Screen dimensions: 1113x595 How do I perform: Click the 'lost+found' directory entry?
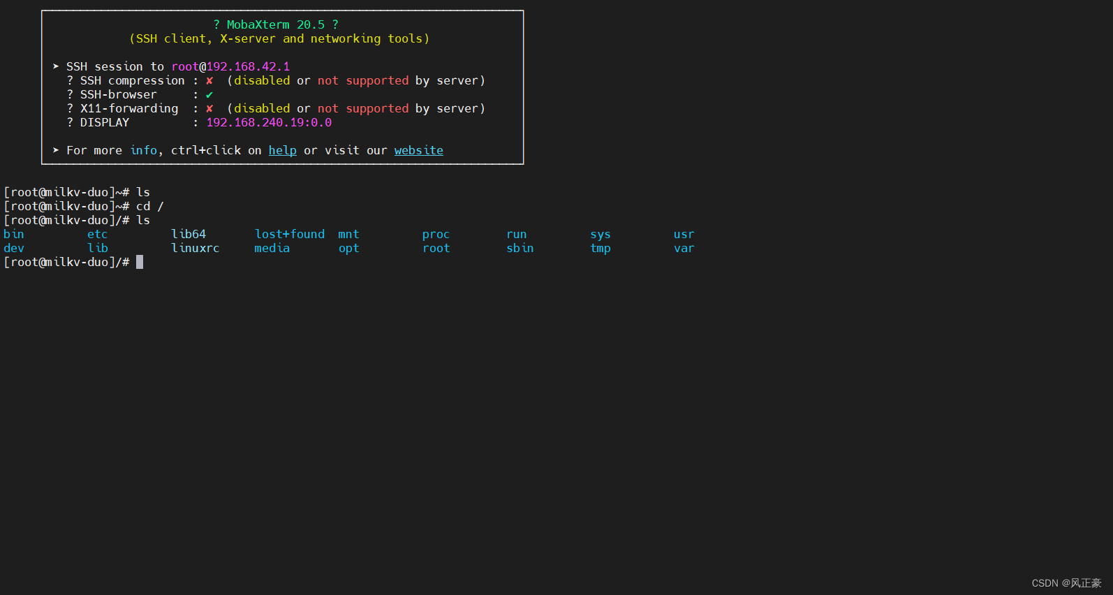tap(290, 234)
